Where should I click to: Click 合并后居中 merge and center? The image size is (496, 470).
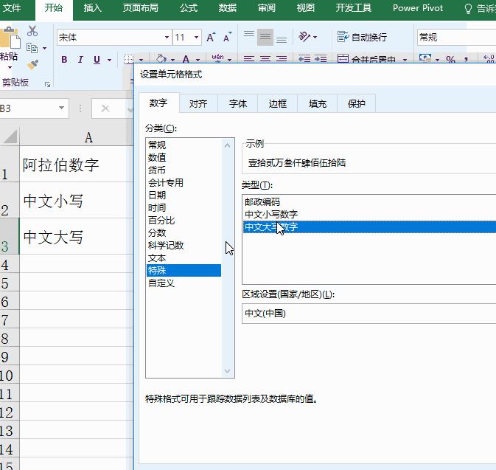point(367,59)
